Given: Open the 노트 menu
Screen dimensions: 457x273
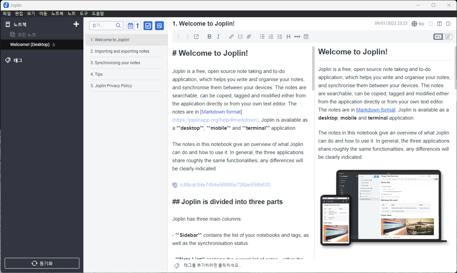Looking at the screenshot, I should click(72, 14).
